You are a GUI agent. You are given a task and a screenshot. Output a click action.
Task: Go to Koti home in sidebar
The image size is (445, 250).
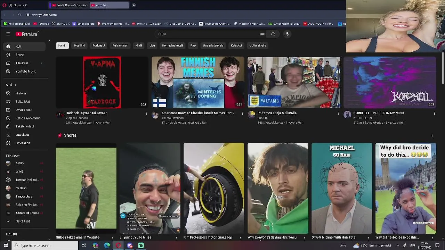tap(24, 47)
